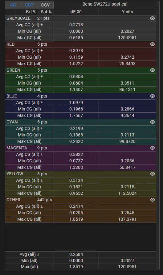Screen dimensions: 163x275
Task: Click cyan max dE value 0.2822
Action: pyautogui.click(x=76, y=141)
